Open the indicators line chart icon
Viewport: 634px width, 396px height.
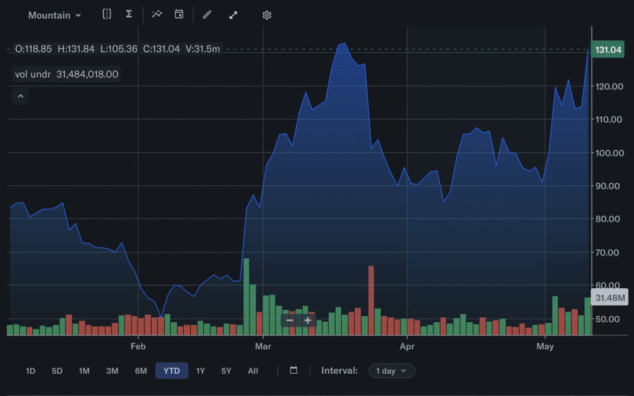coord(157,15)
